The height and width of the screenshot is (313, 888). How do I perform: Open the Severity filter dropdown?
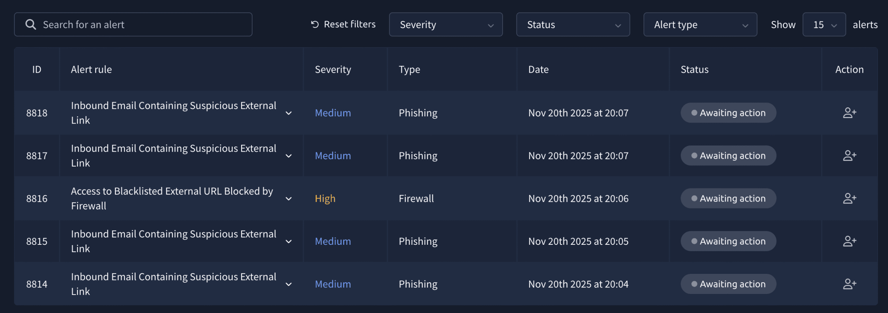pyautogui.click(x=446, y=25)
